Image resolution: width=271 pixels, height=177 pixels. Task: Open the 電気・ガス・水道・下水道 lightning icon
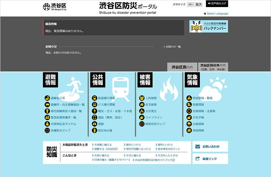tap(95, 111)
